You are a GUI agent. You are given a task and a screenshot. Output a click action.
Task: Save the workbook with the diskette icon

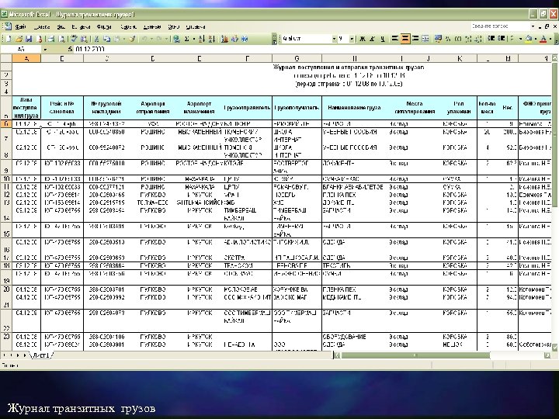29,39
